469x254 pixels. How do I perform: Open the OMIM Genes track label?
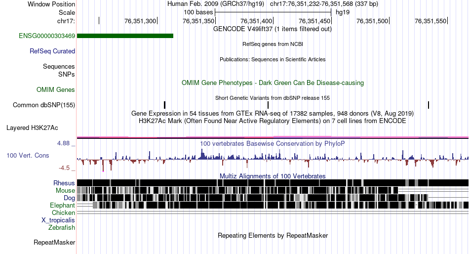pyautogui.click(x=56, y=89)
